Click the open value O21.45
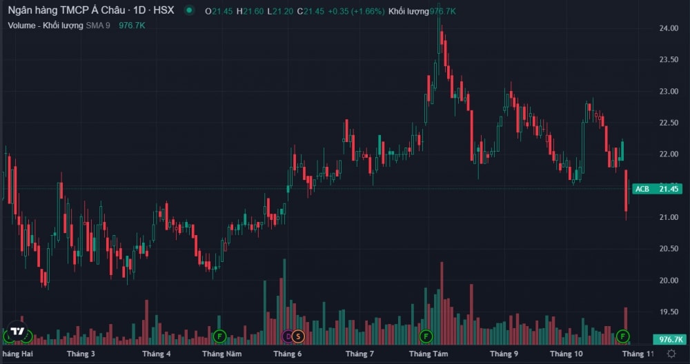690x364 pixels. click(x=219, y=12)
